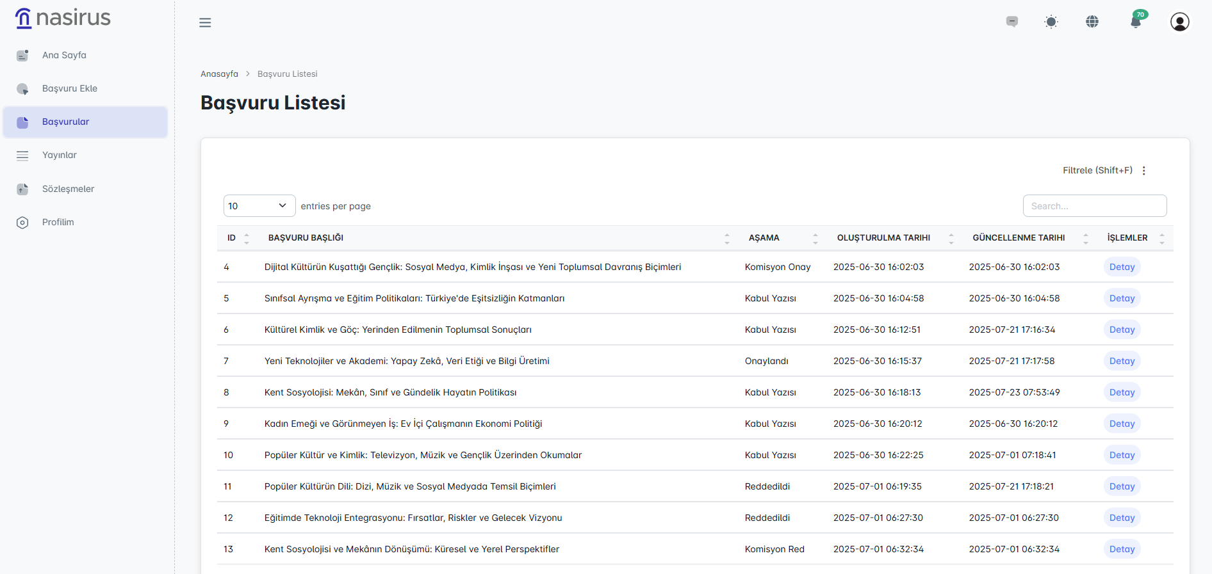The height and width of the screenshot is (574, 1212).
Task: Open the language globe icon
Action: 1092,22
